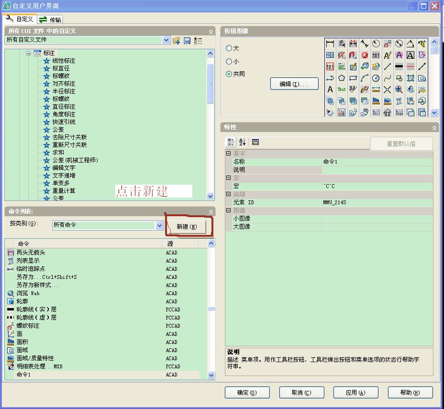Click the 命令 column header
This screenshot has width=444, height=409.
[x=88, y=243]
